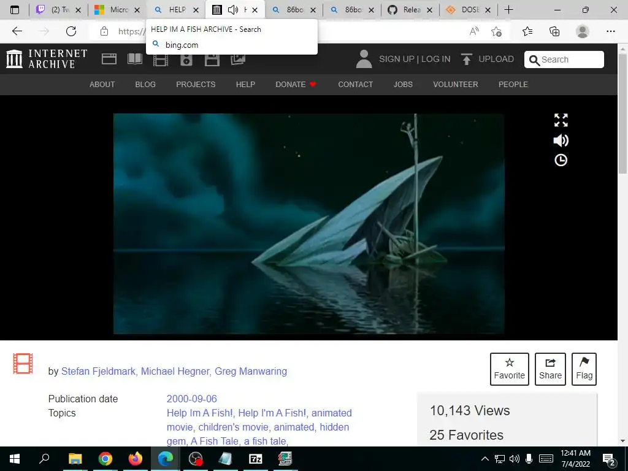Click the SIGN UP link
Image resolution: width=628 pixels, height=471 pixels.
pos(397,59)
